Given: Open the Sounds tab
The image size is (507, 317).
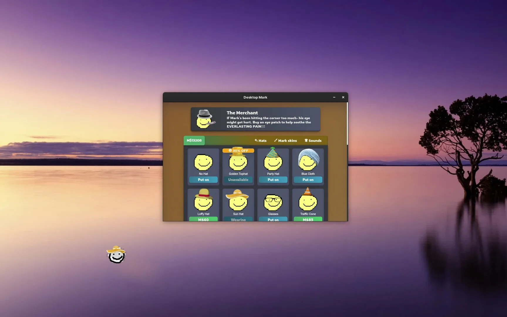Looking at the screenshot, I should pos(313,141).
